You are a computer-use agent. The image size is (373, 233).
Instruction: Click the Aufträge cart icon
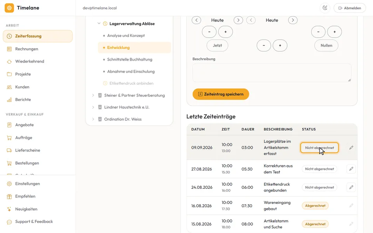point(9,137)
